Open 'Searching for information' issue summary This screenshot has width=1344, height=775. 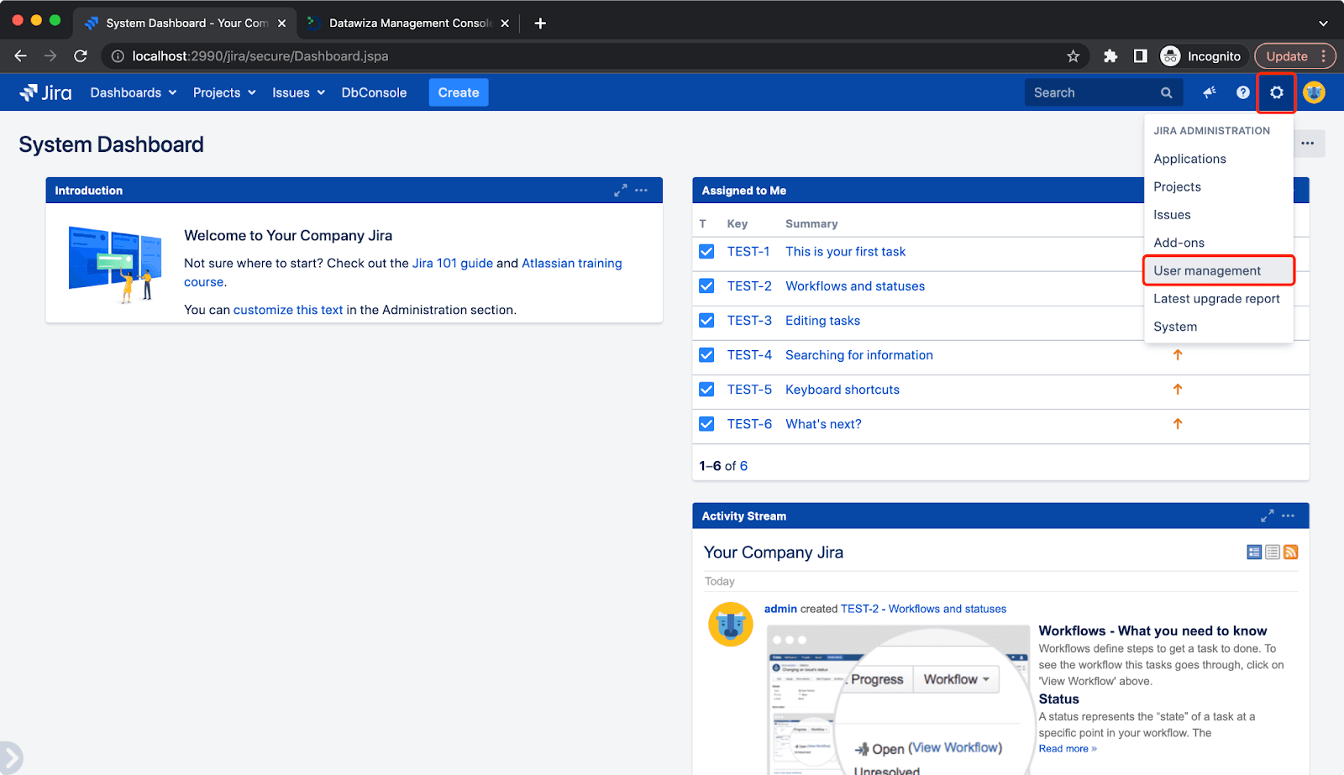tap(859, 355)
